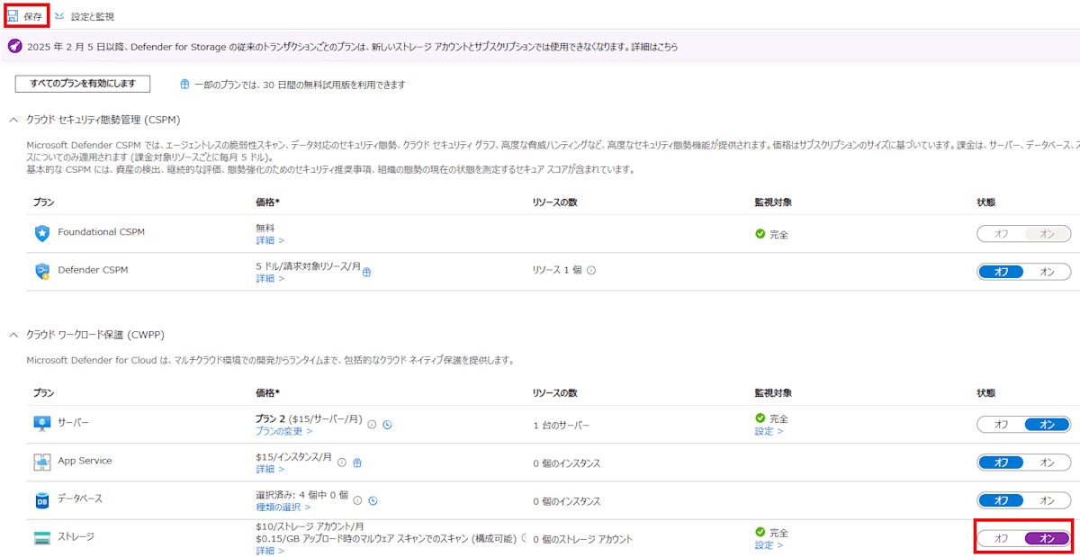Screen dimensions: 1080x557
Task: Open プランの変更 link for サーバー
Action: click(283, 431)
